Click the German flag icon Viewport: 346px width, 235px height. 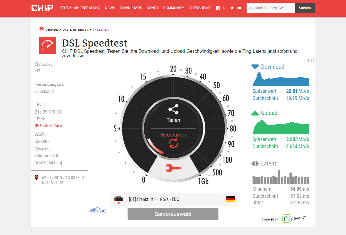point(231,199)
